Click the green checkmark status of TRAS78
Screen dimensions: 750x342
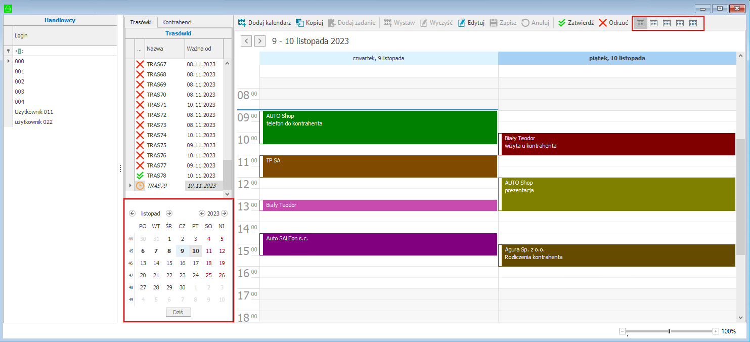140,176
